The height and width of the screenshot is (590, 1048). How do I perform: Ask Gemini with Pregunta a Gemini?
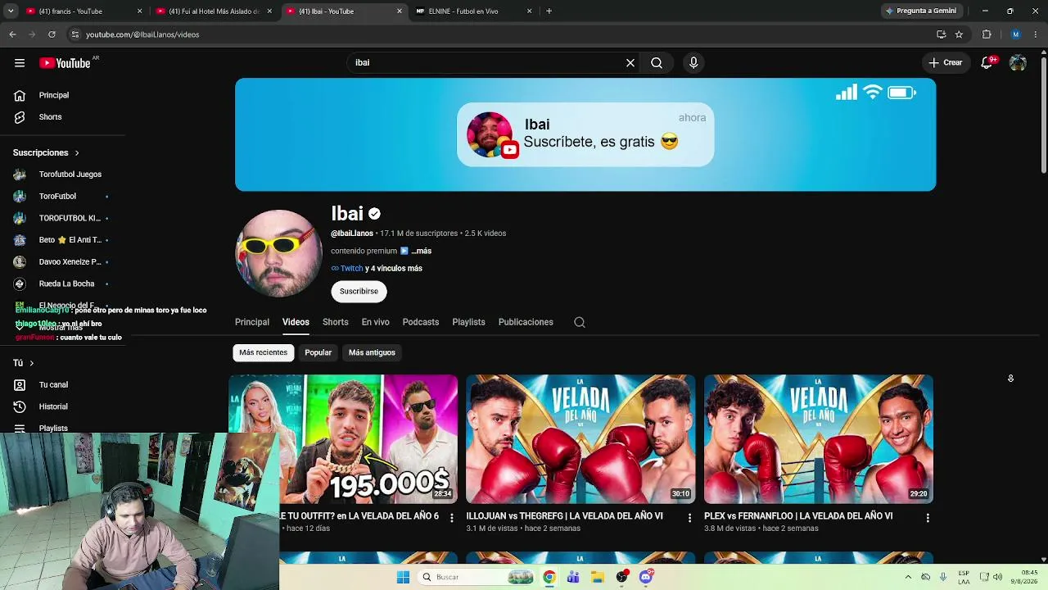click(921, 11)
